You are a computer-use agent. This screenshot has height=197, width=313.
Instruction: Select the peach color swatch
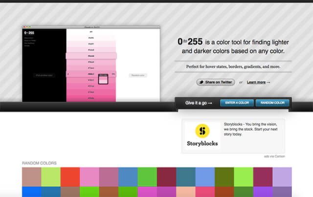(186, 192)
